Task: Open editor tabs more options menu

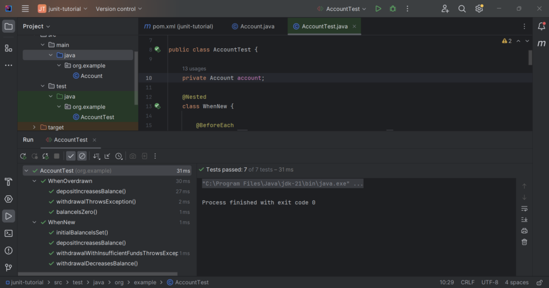Action: point(524,26)
